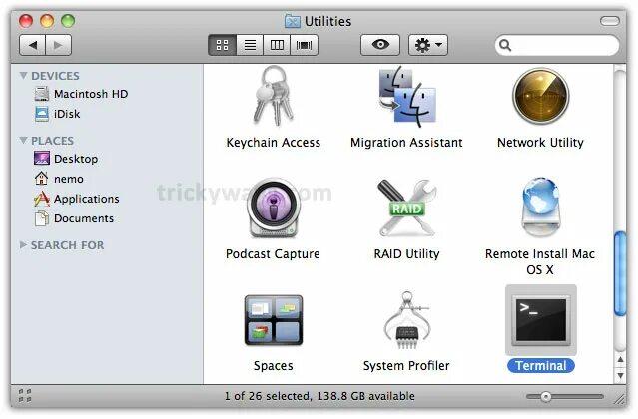Click the status bar grid icon

pyautogui.click(x=25, y=395)
